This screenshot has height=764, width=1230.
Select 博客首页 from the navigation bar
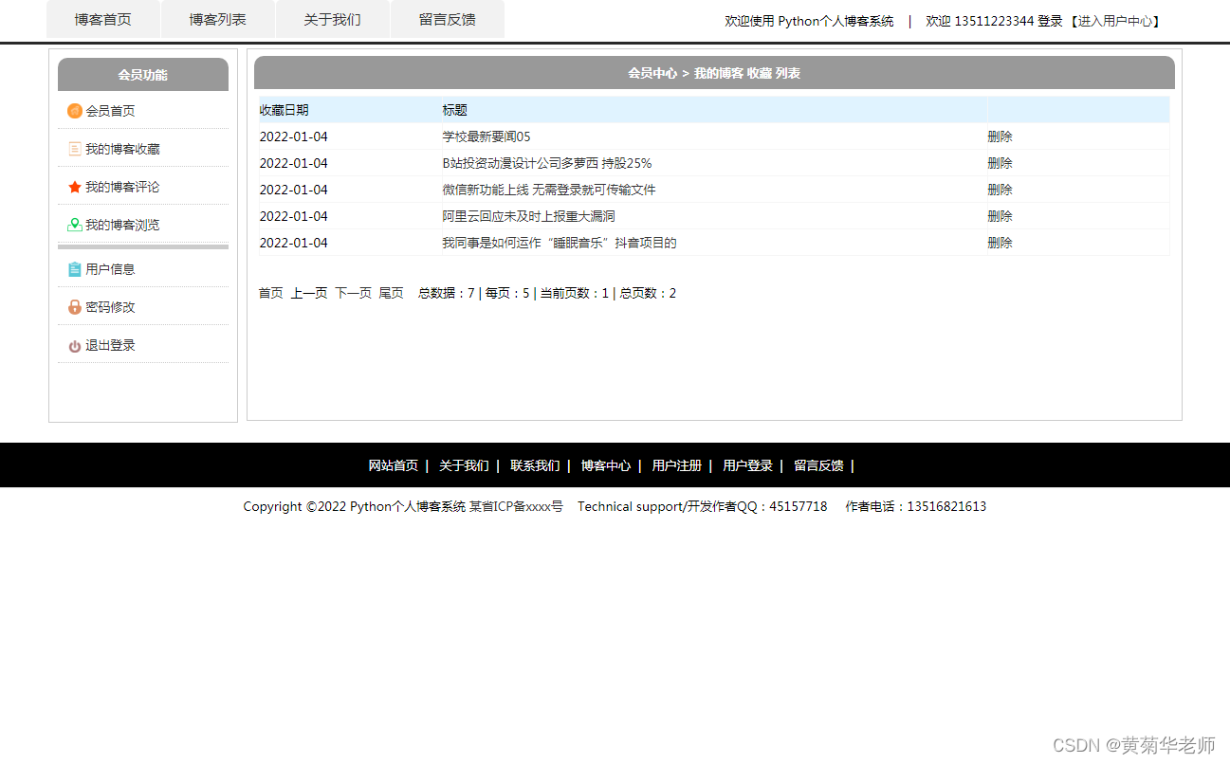[102, 19]
